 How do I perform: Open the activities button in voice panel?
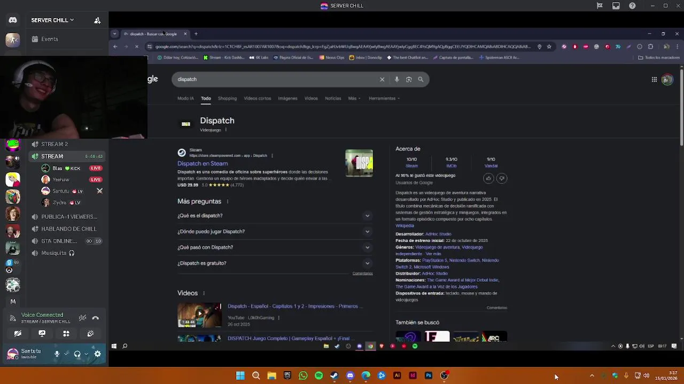(66, 333)
